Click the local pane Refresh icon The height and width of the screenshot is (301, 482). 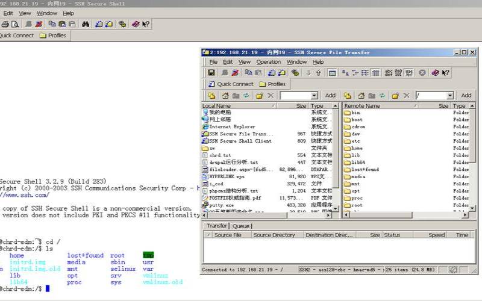pos(246,96)
